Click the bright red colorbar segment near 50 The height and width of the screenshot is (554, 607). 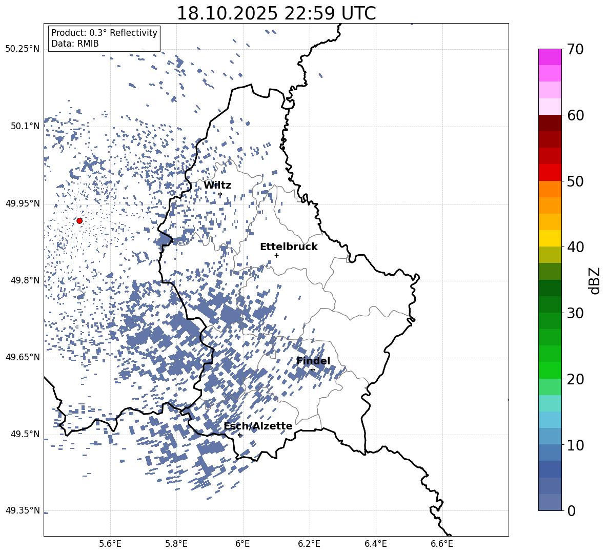pos(550,173)
